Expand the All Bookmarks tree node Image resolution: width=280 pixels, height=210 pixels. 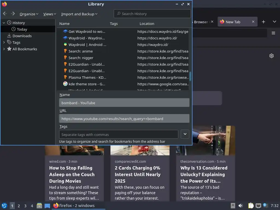pyautogui.click(x=4, y=49)
